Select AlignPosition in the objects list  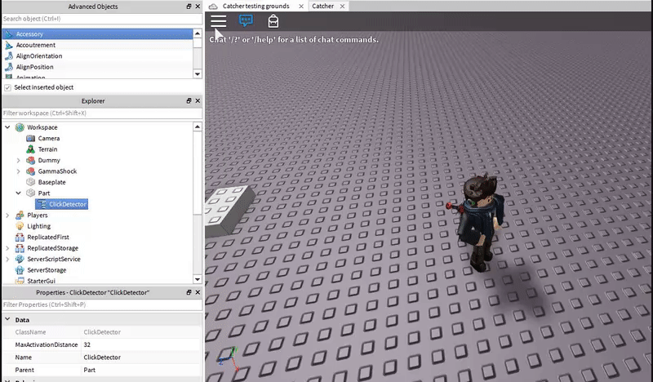point(97,67)
